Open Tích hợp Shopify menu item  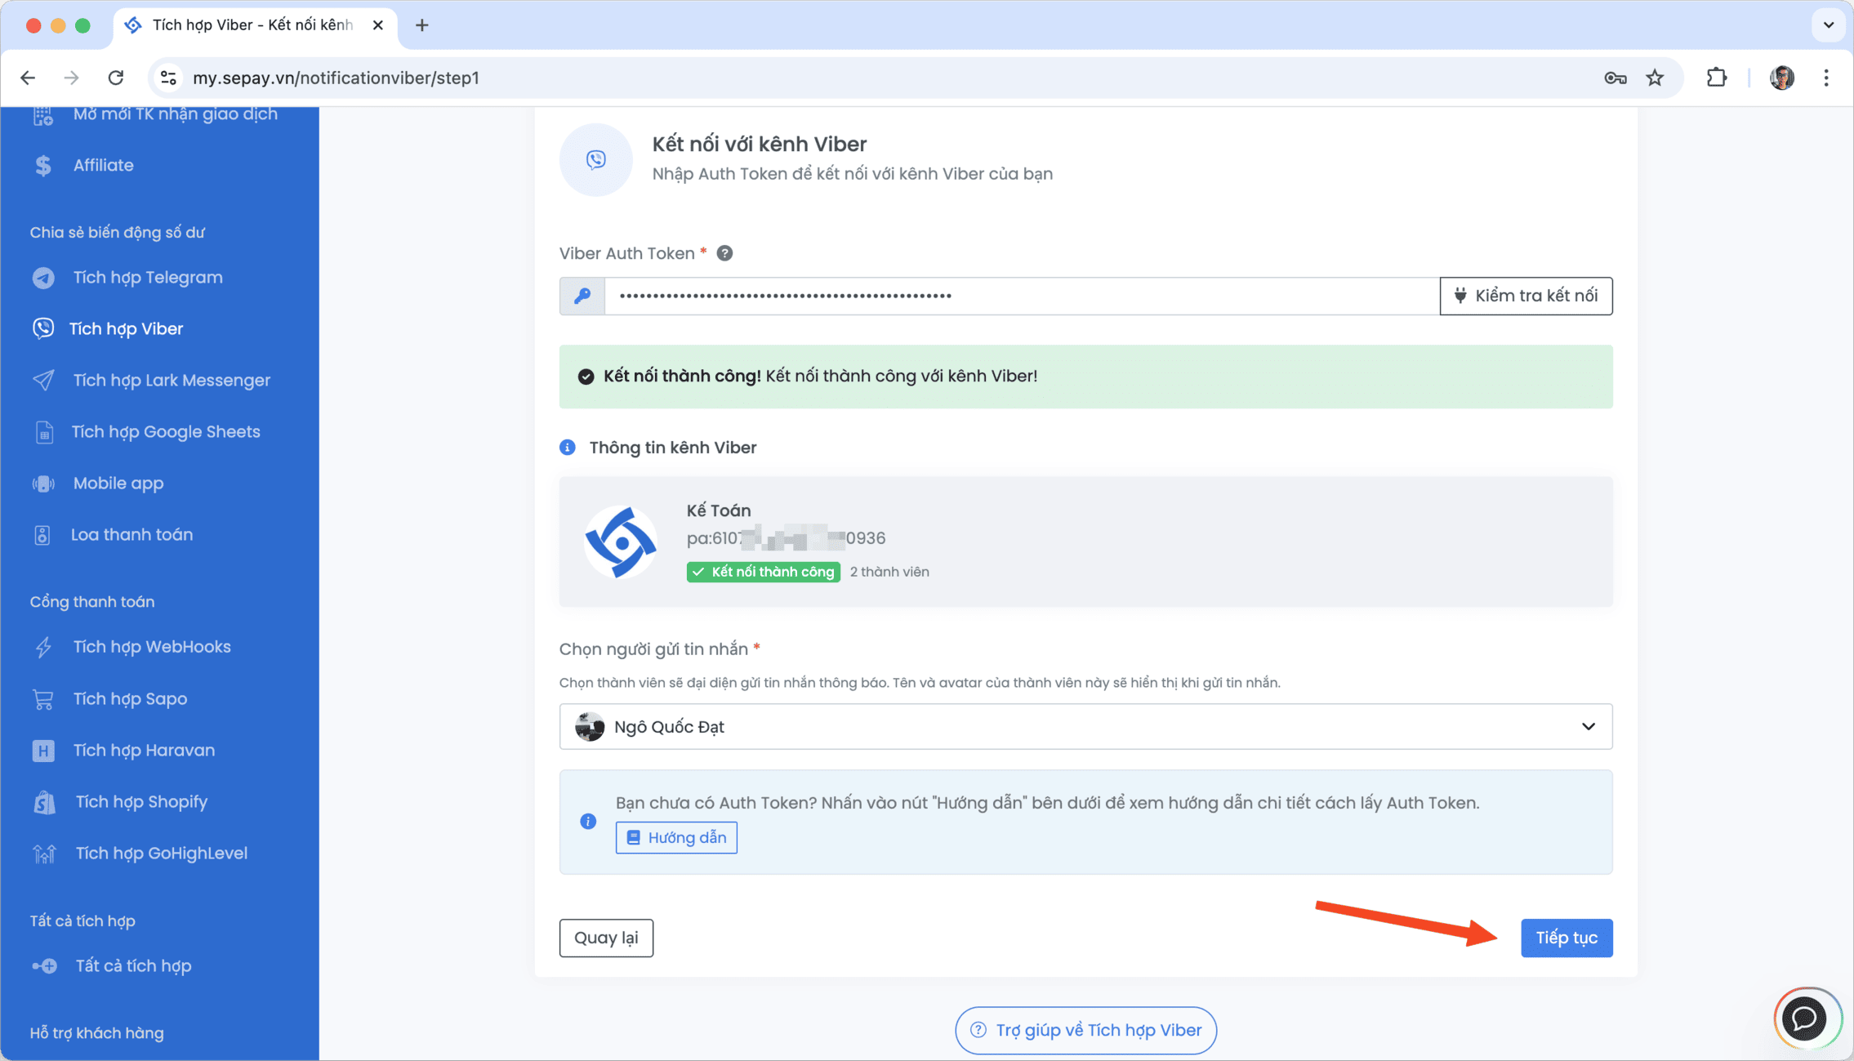[x=141, y=802]
